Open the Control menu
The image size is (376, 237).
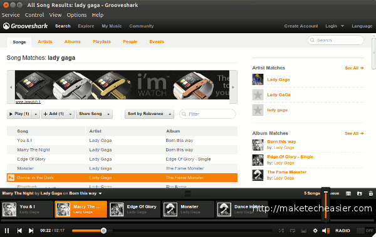click(34, 15)
